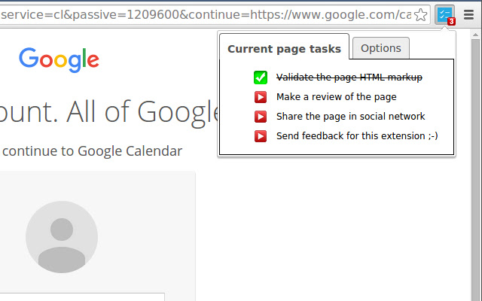This screenshot has height=301, width=482.
Task: Click red play icon for page review task
Action: point(261,97)
